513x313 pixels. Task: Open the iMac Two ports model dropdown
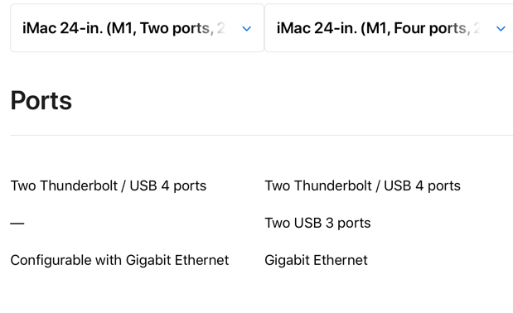coord(137,28)
